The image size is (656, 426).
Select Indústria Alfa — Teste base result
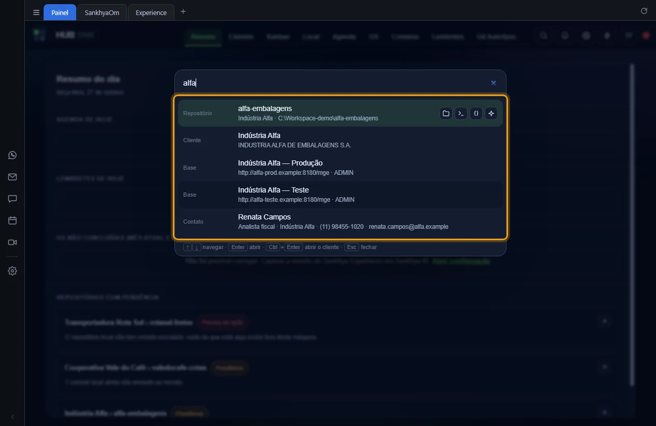pos(340,195)
